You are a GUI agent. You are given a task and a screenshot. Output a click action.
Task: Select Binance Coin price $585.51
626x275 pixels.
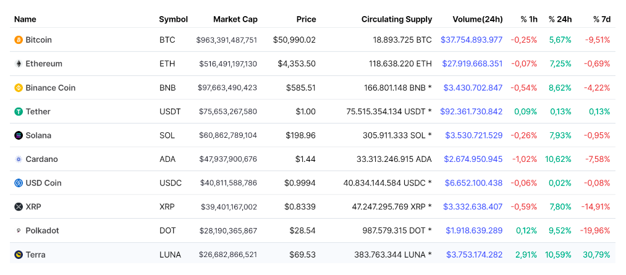tap(300, 88)
